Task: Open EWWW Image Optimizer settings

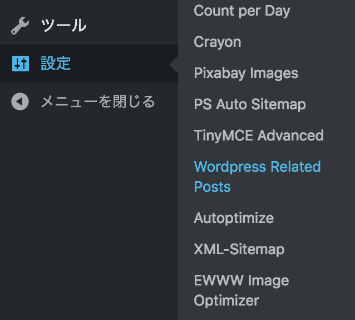Action: click(x=241, y=280)
